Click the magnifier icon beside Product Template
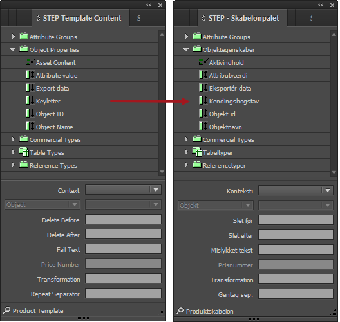The image size is (340, 322). click(6, 310)
